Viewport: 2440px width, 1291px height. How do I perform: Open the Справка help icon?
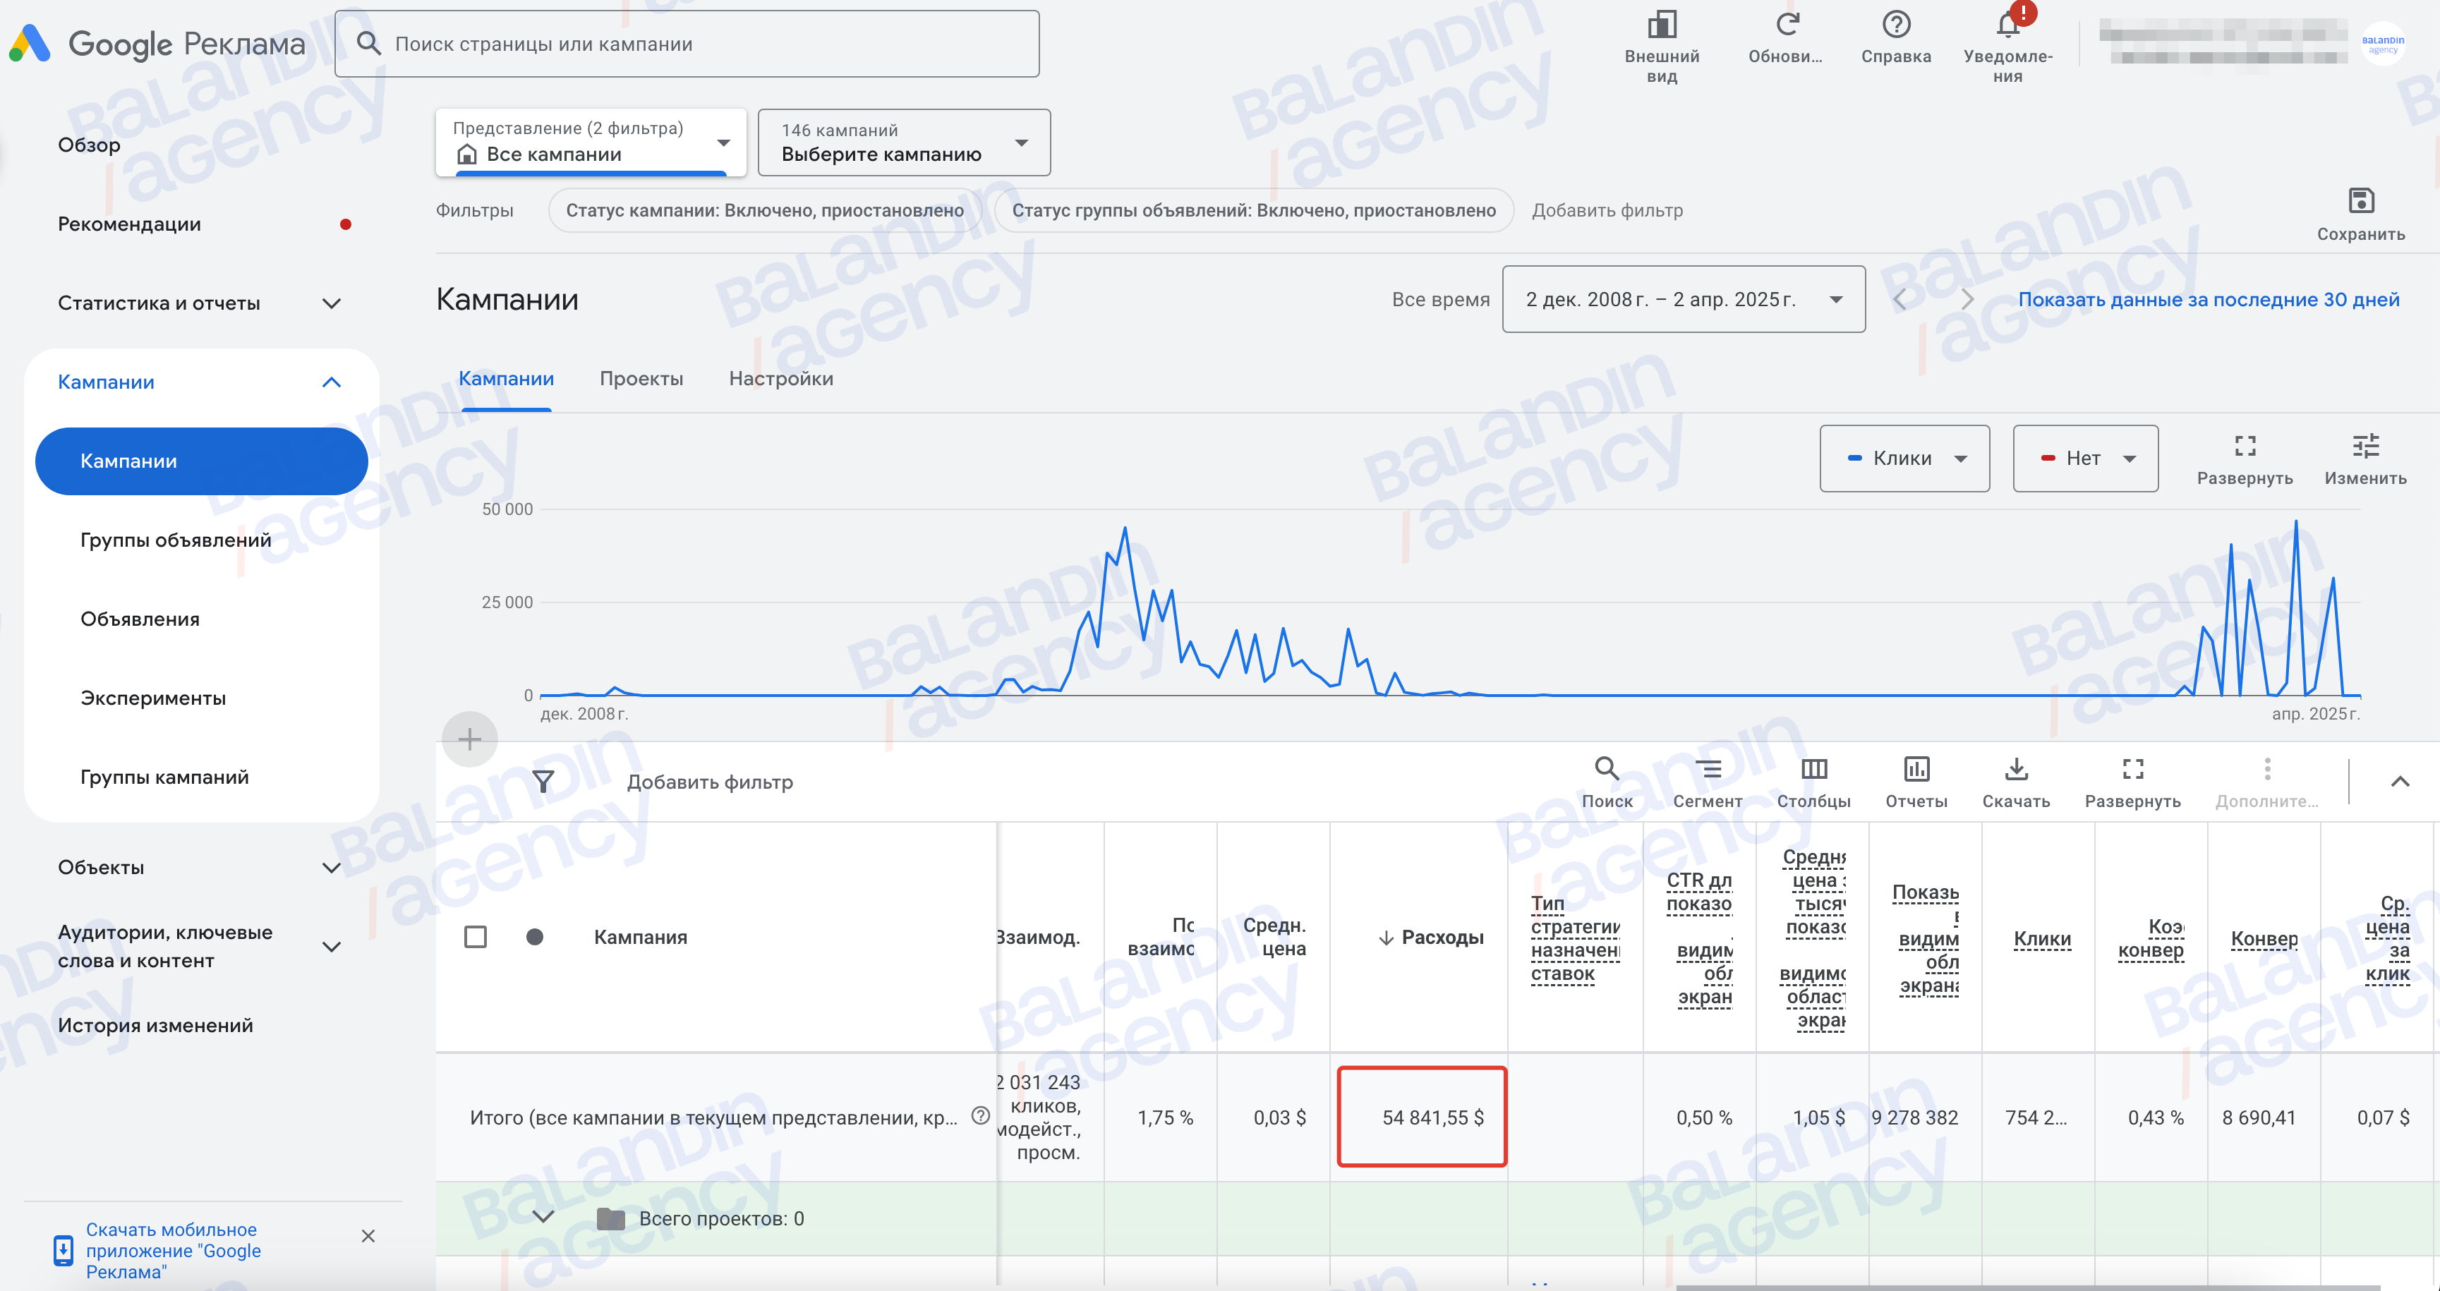[x=1895, y=25]
